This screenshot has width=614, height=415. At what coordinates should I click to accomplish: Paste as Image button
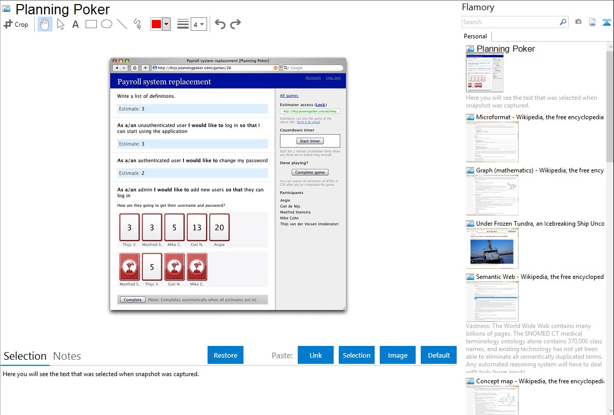[397, 355]
